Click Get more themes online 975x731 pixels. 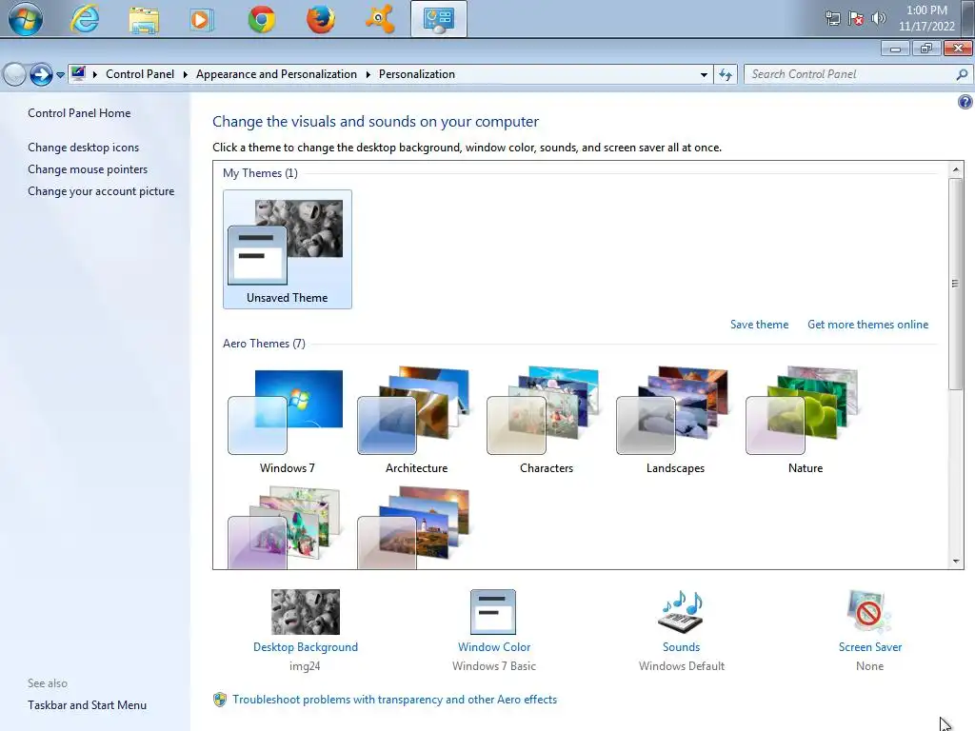867,325
